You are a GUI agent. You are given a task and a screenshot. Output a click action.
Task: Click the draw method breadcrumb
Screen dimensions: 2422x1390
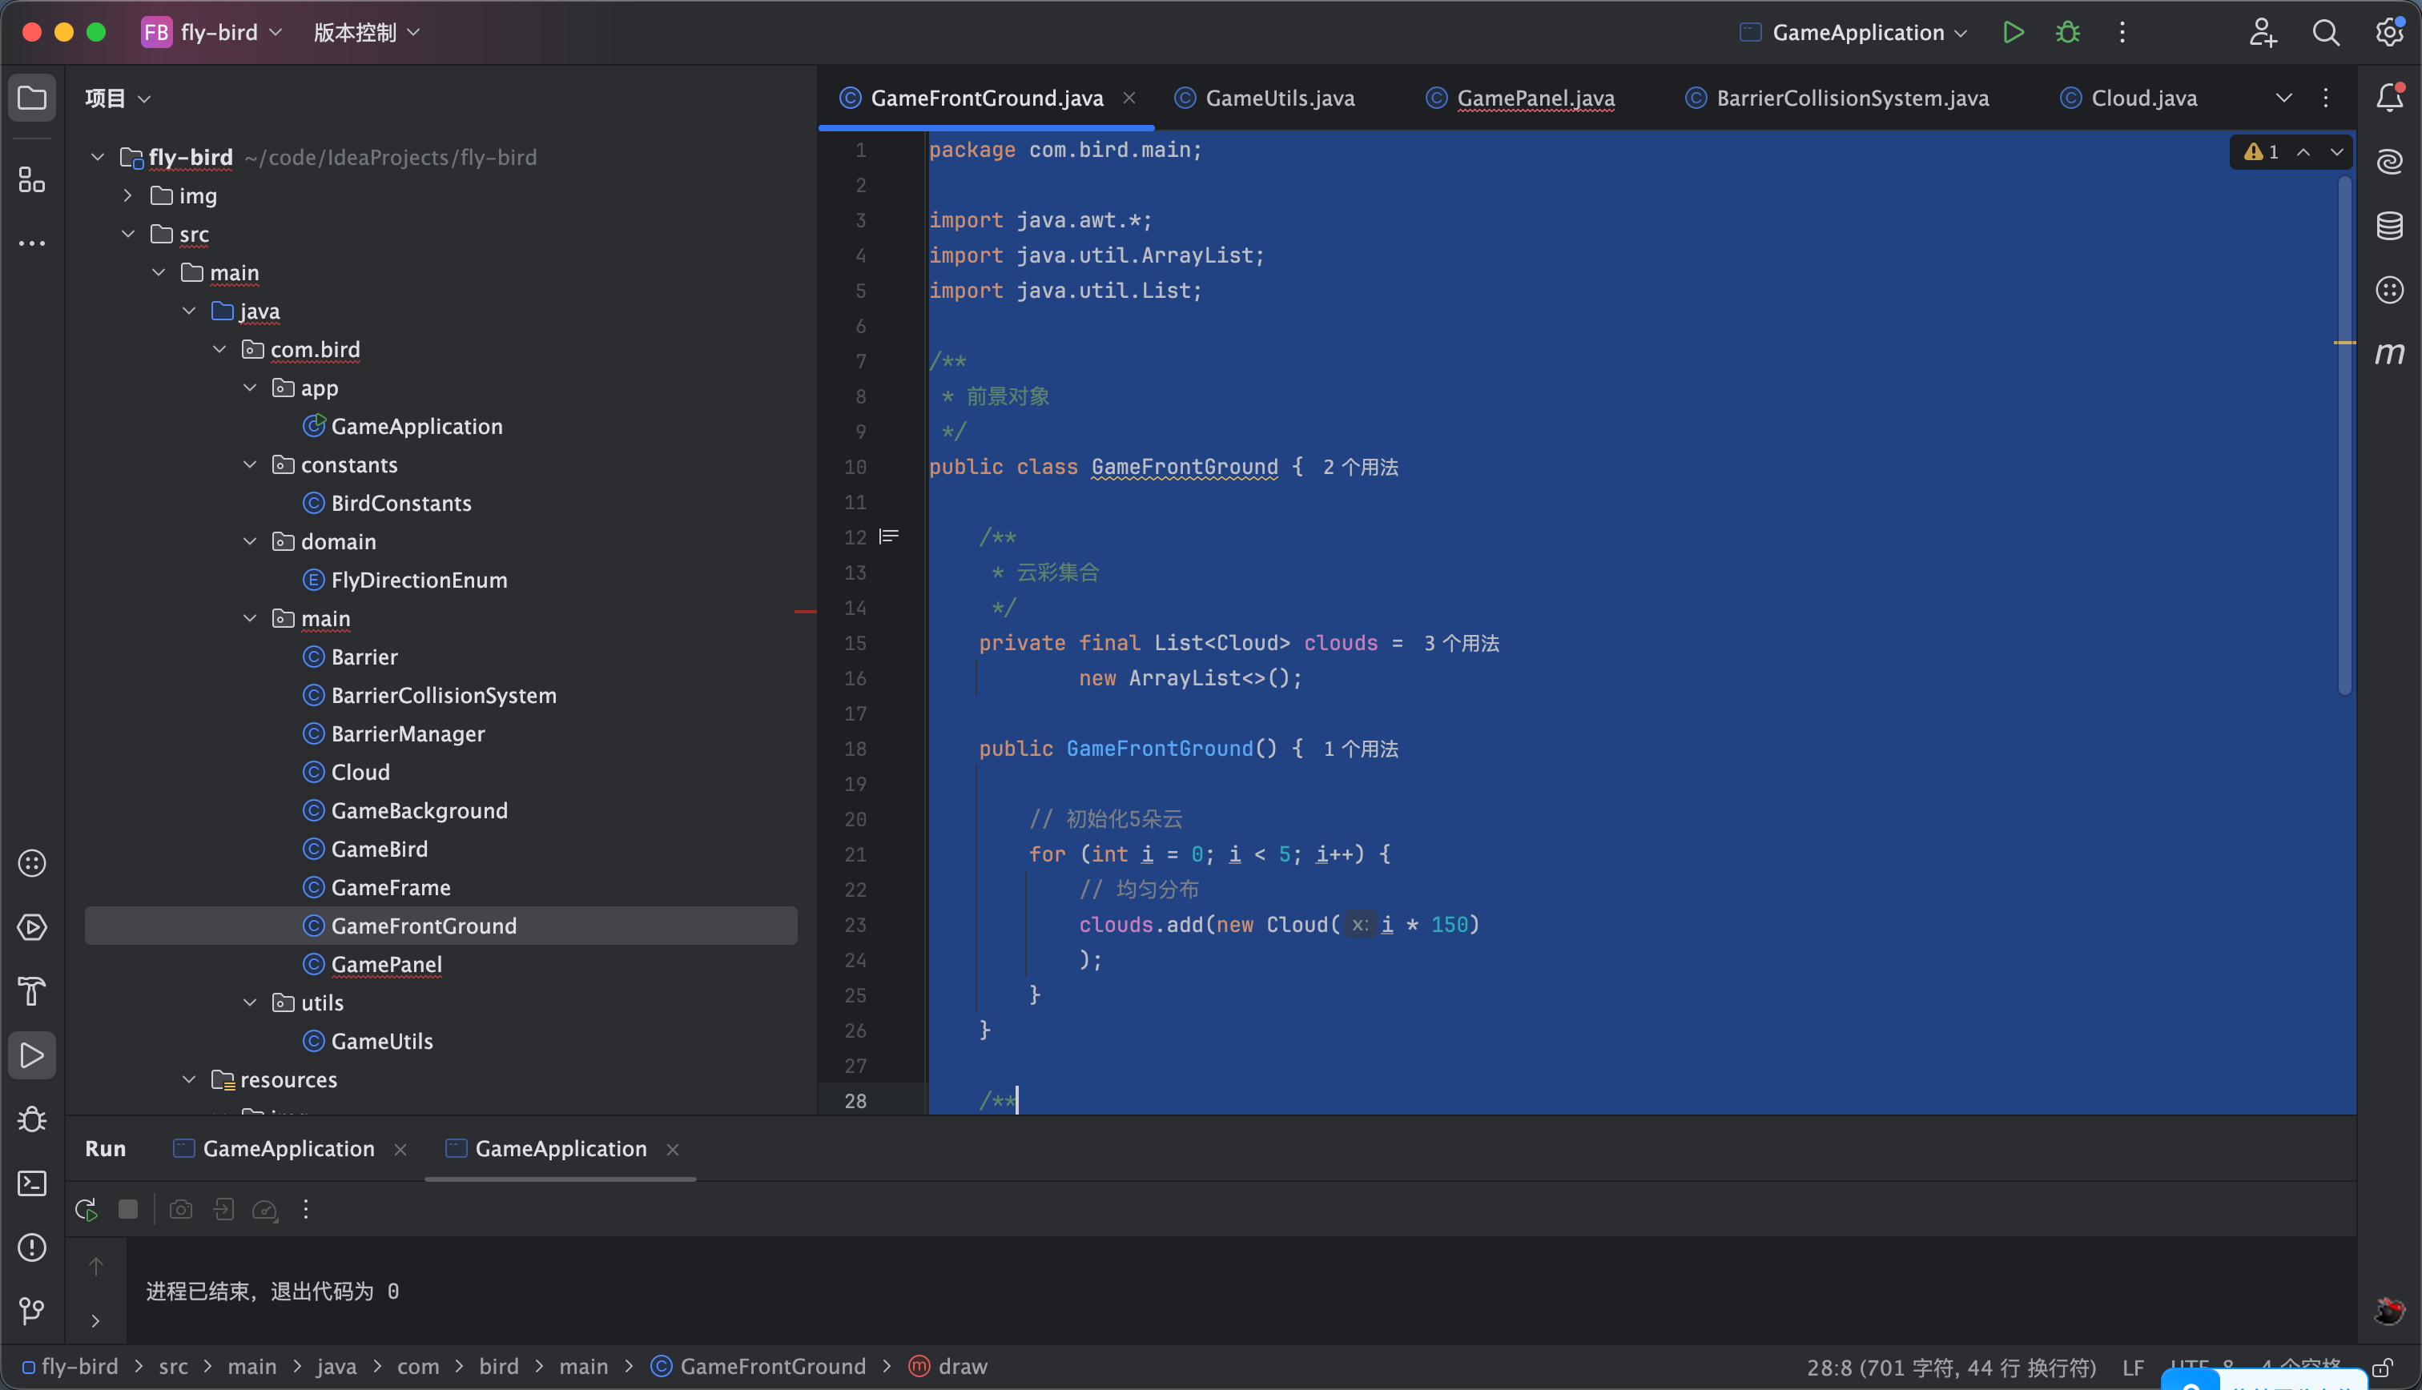[x=948, y=1367]
